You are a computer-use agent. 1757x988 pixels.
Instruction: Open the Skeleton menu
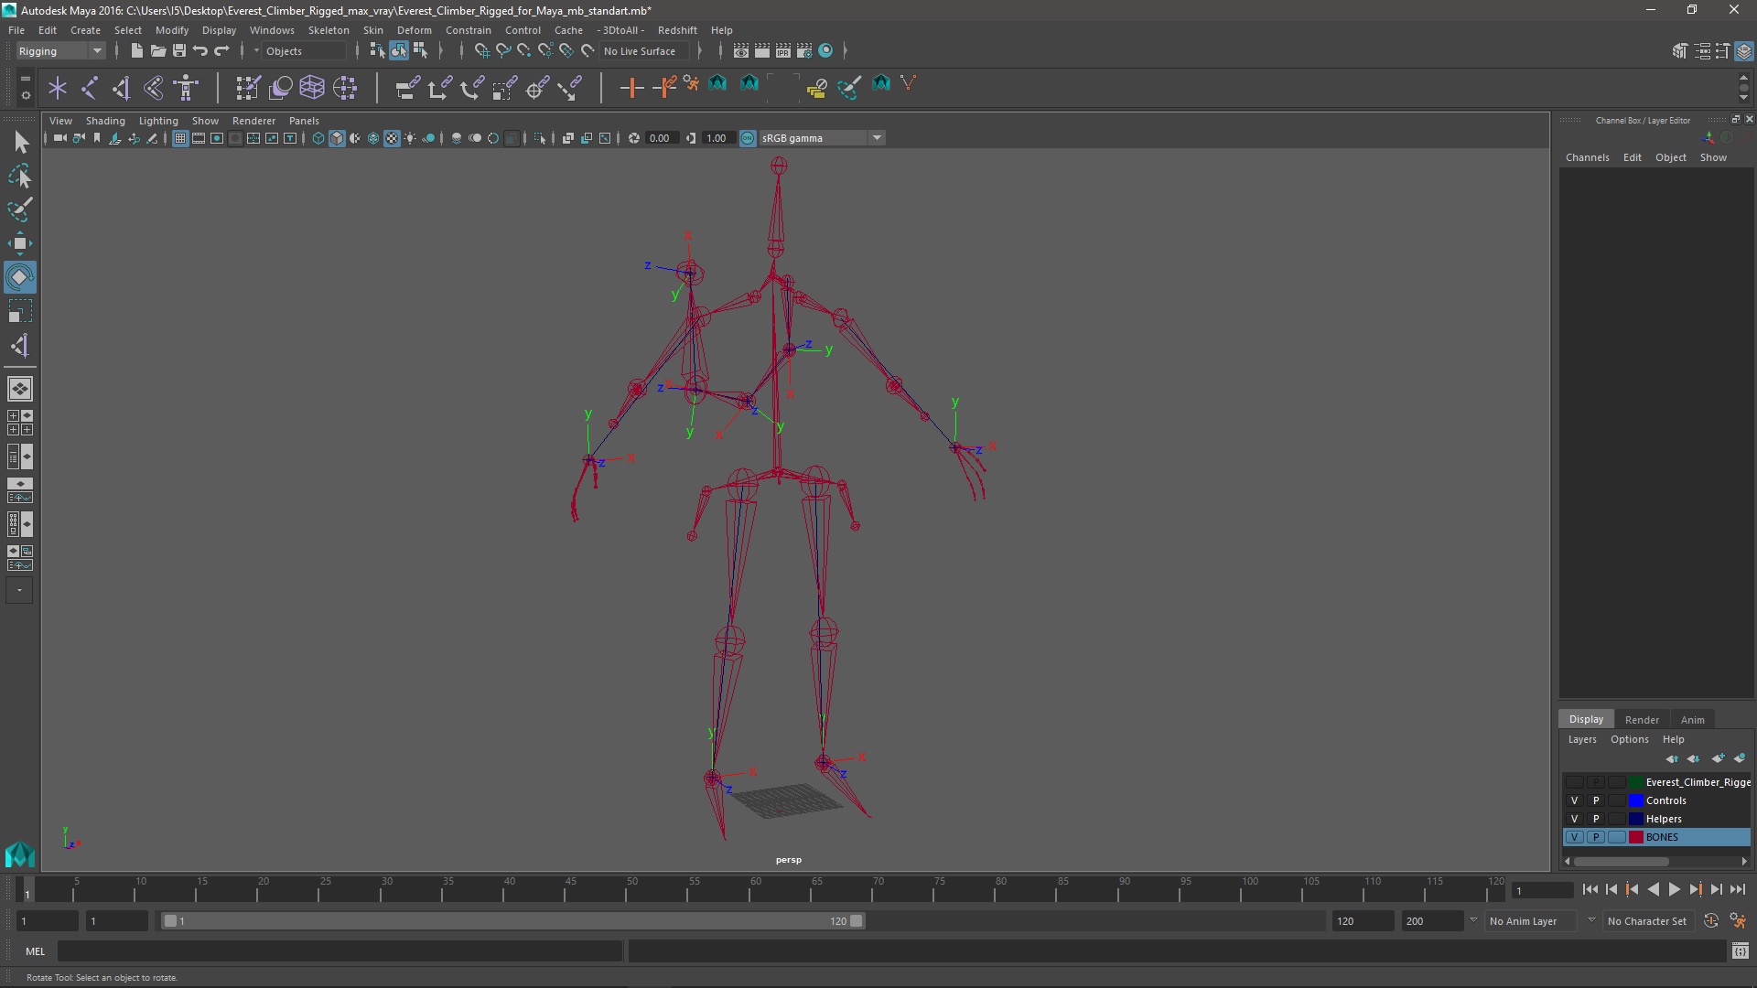[x=329, y=30]
